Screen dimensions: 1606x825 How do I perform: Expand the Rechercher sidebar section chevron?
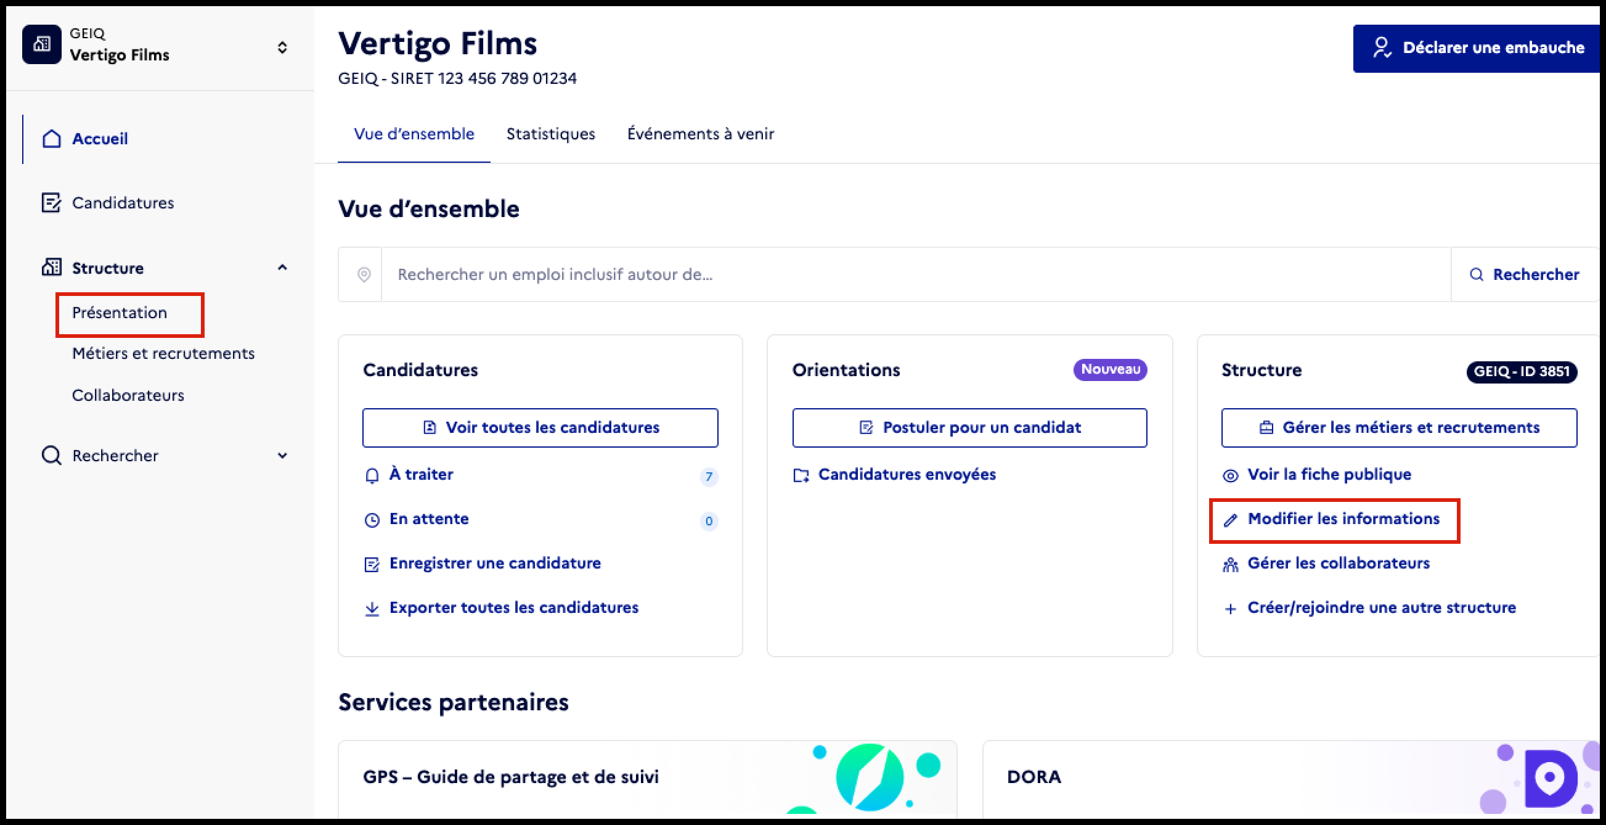pyautogui.click(x=282, y=456)
